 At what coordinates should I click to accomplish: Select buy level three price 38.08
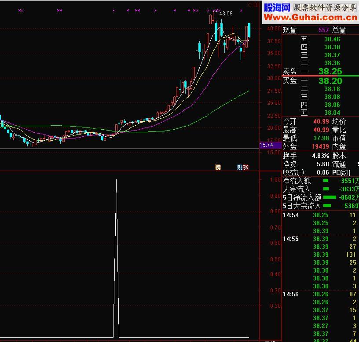click(x=332, y=97)
